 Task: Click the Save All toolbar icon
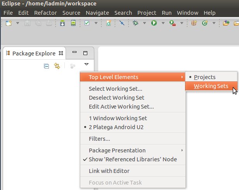click(38, 23)
